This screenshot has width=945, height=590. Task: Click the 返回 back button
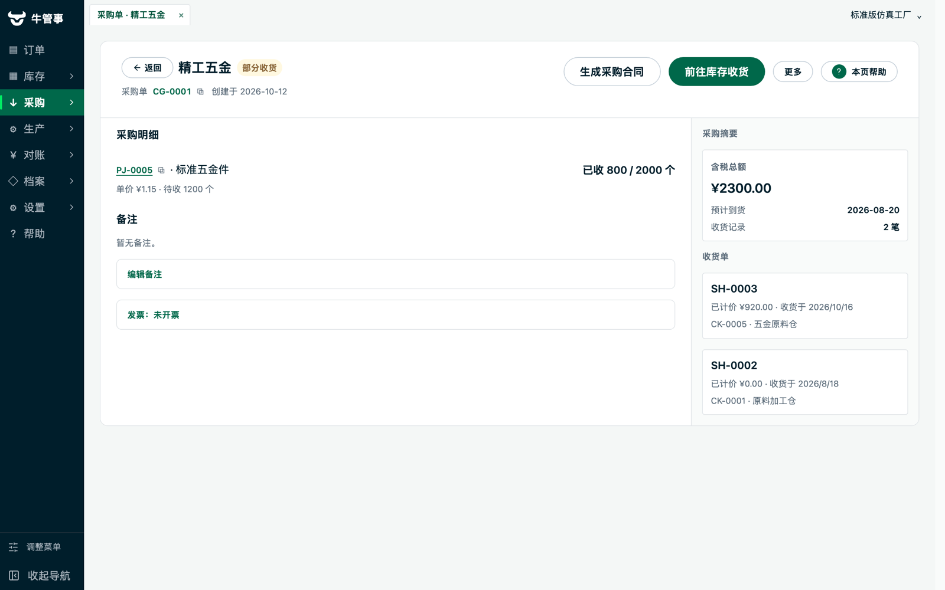pos(147,68)
